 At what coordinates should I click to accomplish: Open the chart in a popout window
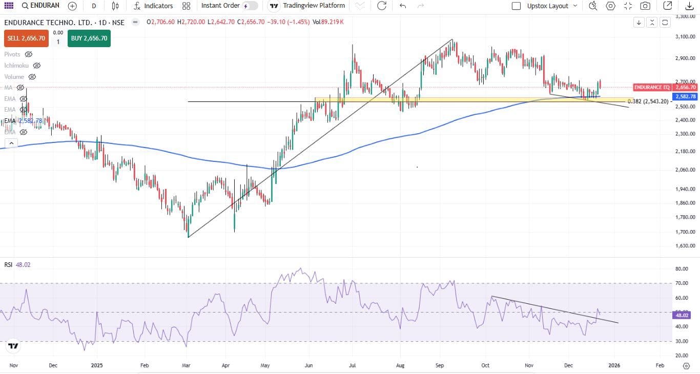tap(668, 6)
